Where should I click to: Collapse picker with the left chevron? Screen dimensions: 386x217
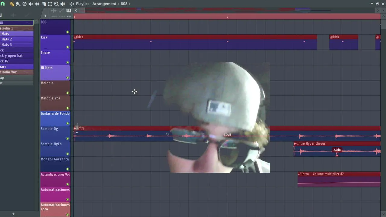point(76,11)
